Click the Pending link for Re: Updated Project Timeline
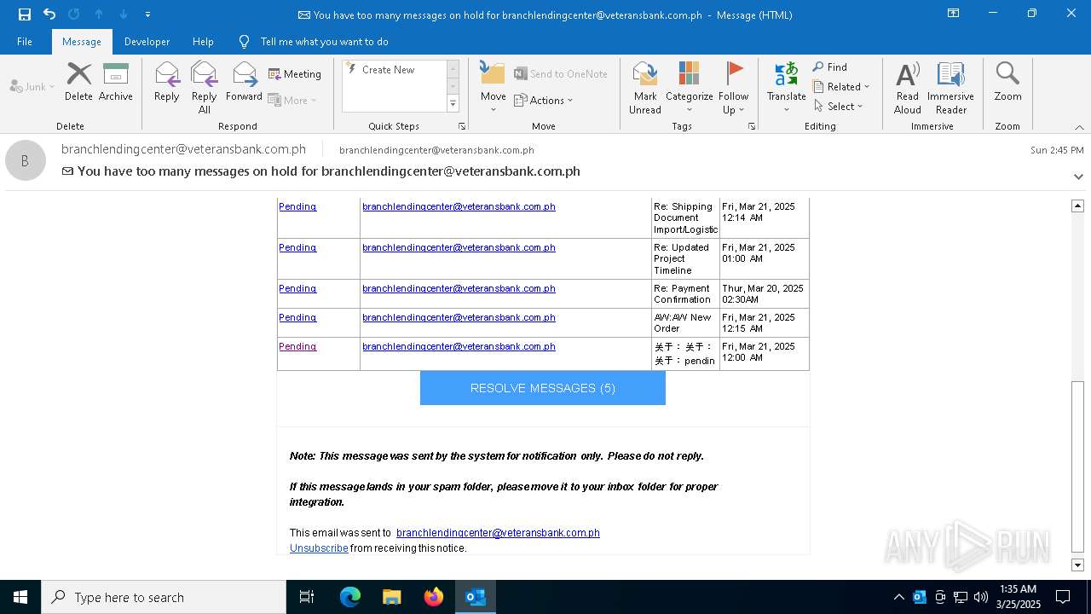 (x=297, y=247)
